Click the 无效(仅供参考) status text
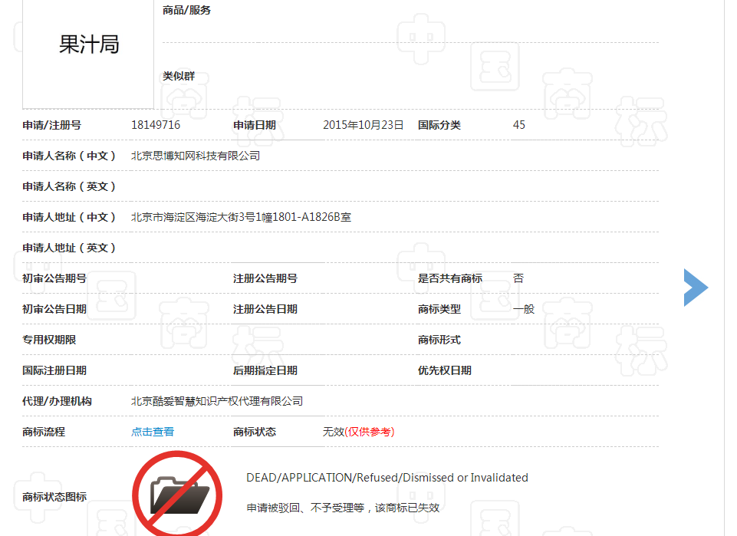The height and width of the screenshot is (536, 737). click(x=358, y=431)
